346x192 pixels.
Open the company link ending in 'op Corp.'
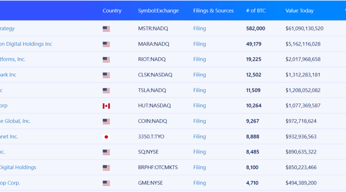pos(10,183)
